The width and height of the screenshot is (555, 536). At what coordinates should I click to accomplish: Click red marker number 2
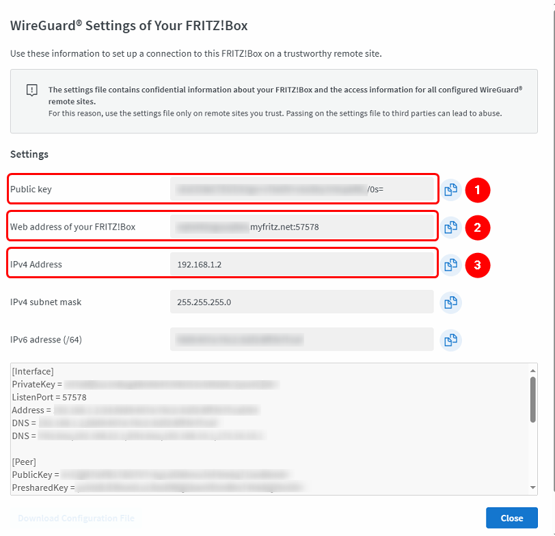point(478,228)
